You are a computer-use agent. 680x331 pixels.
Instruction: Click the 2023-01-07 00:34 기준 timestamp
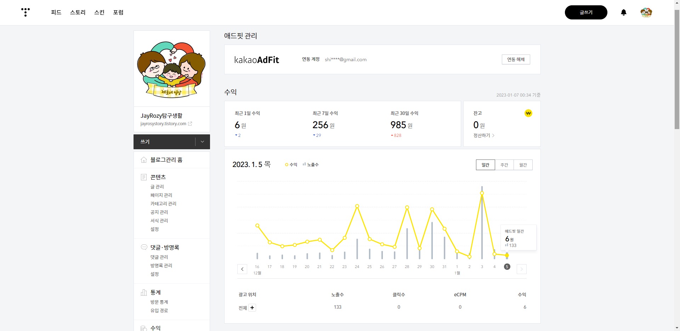(518, 95)
